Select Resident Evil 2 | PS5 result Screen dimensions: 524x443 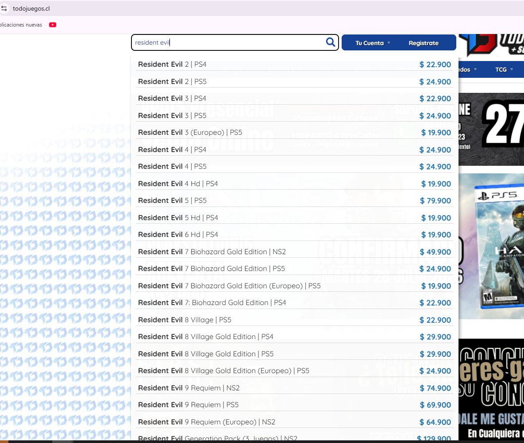pos(294,81)
